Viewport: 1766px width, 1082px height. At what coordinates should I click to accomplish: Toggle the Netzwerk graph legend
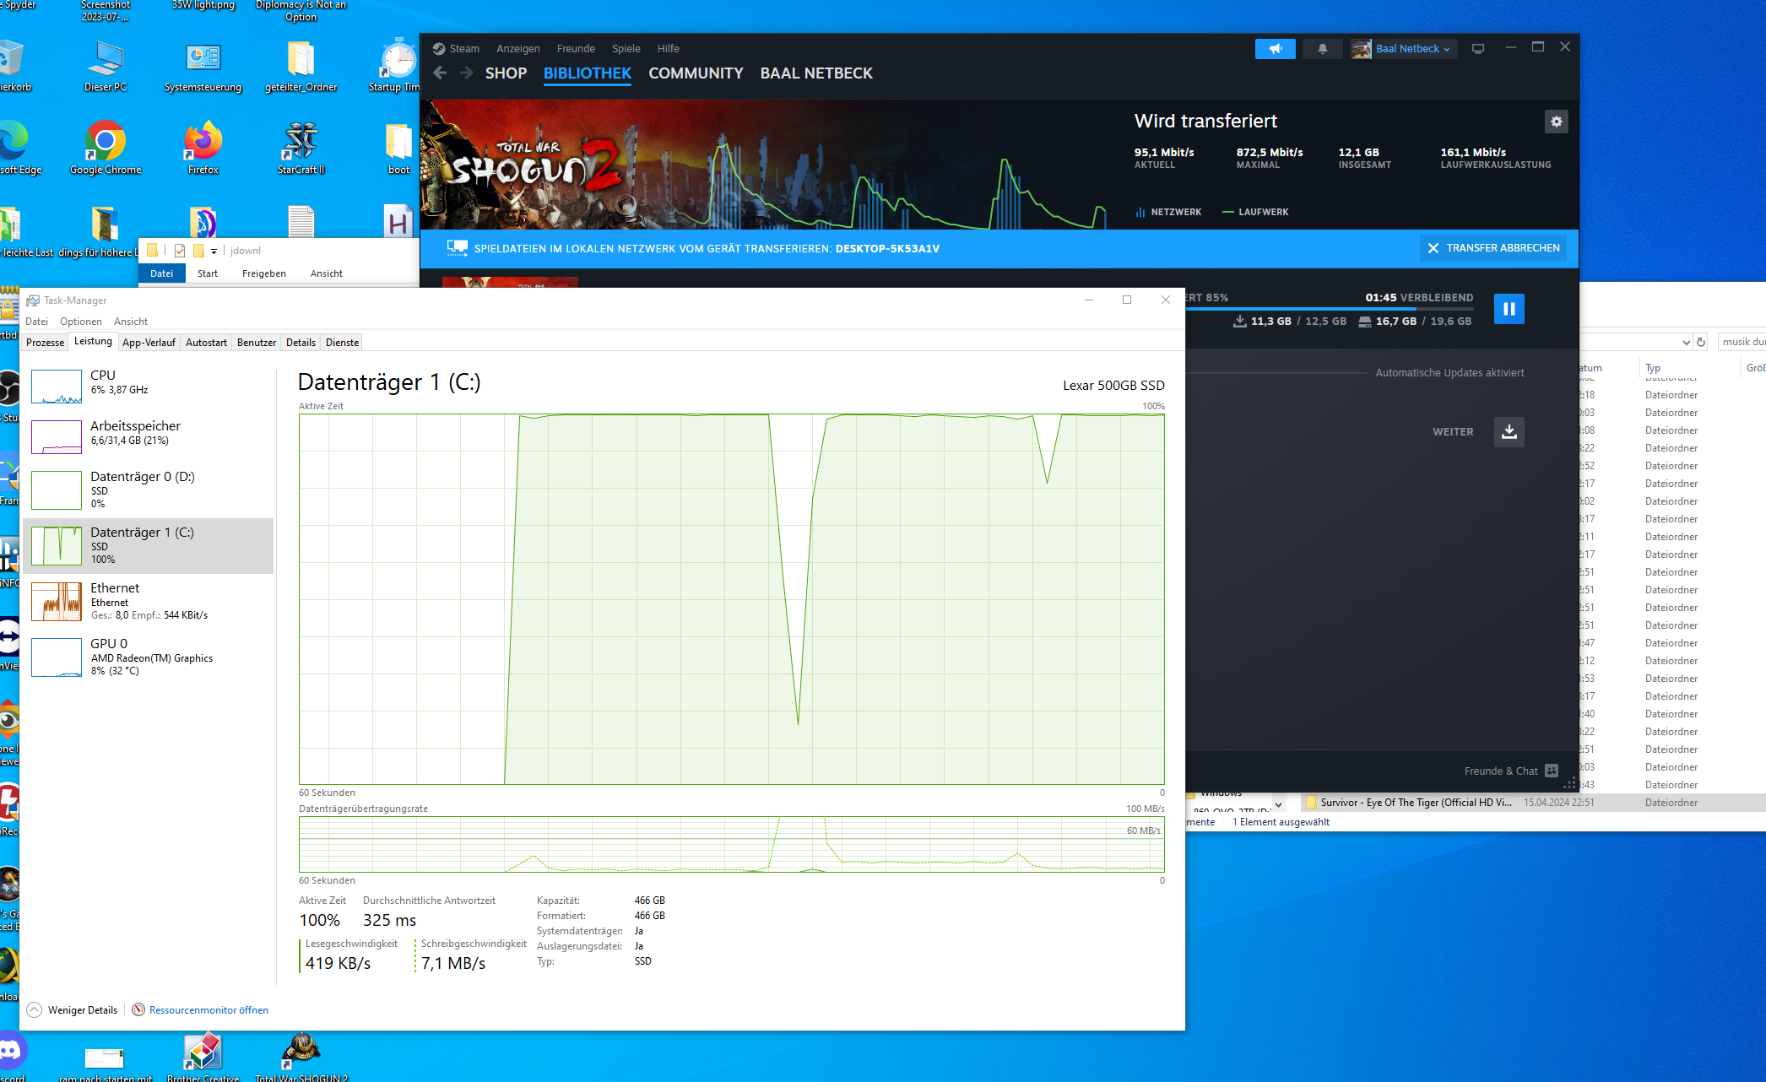click(x=1168, y=212)
